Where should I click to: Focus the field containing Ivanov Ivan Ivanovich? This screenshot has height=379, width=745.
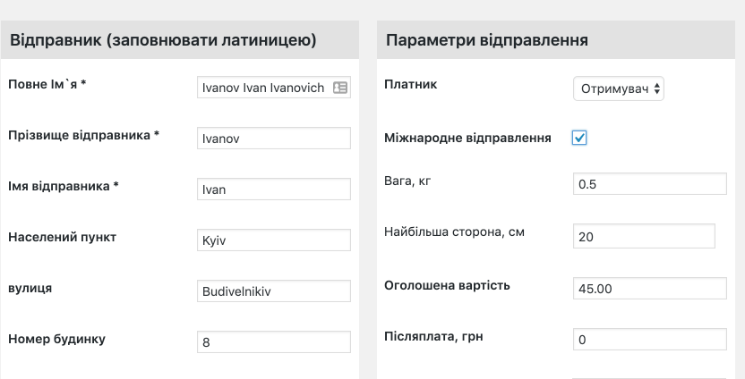click(274, 88)
